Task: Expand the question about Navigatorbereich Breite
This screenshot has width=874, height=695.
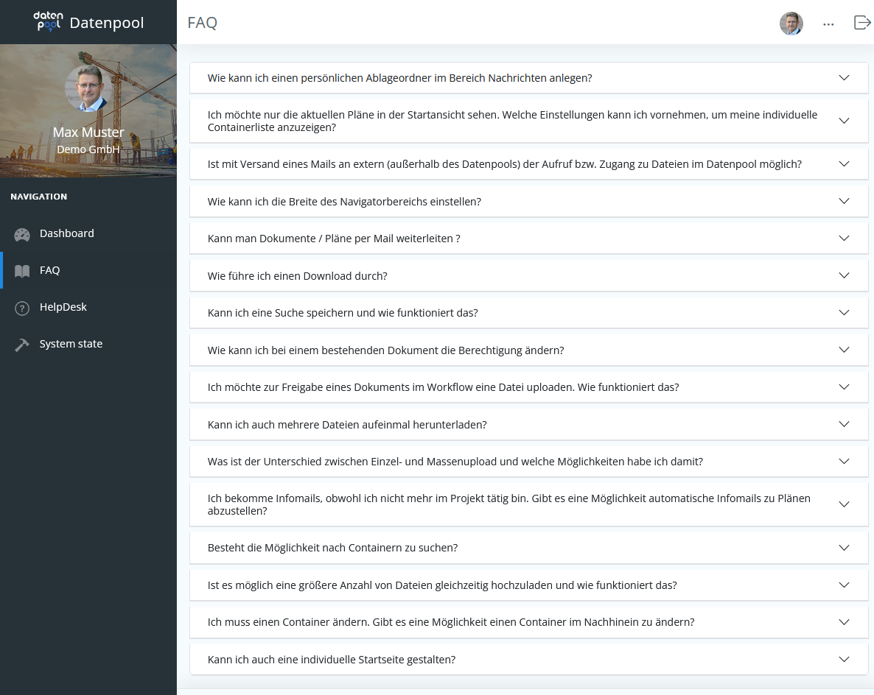Action: click(x=844, y=200)
